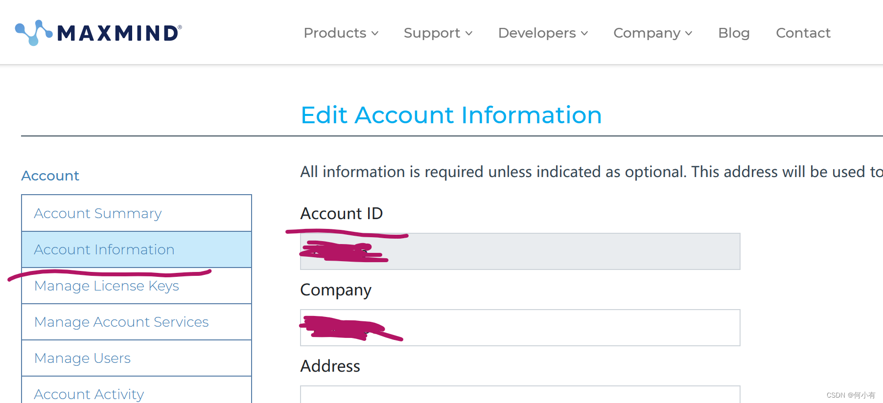Click the MaxMind logo

click(98, 33)
